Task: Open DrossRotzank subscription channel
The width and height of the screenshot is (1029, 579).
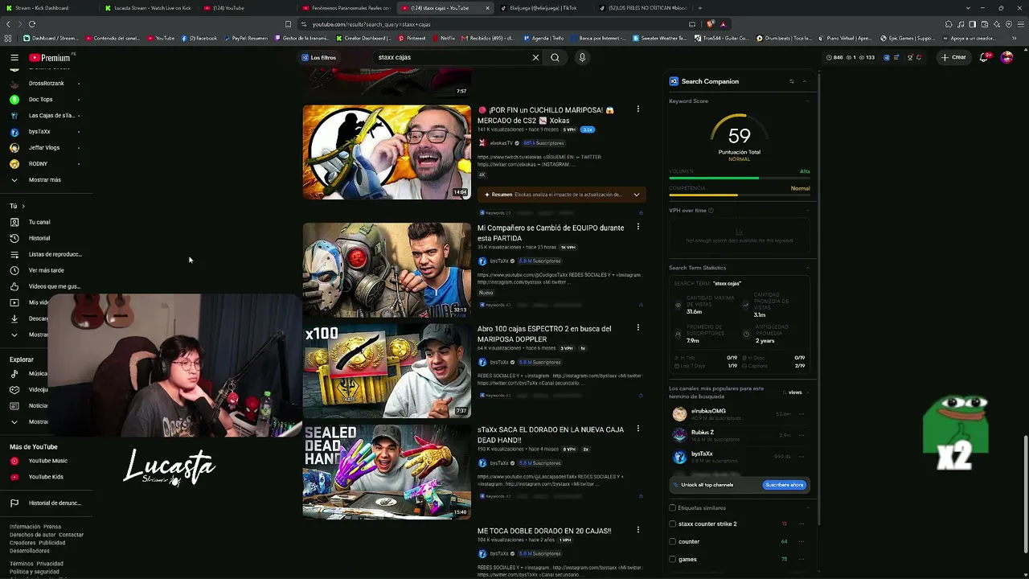Action: point(45,84)
